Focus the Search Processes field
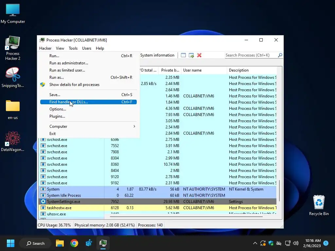The width and height of the screenshot is (335, 251). click(252, 55)
